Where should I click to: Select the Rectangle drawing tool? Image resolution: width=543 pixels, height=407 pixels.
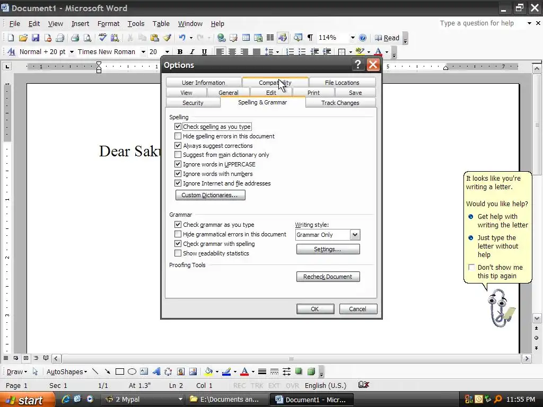coord(120,371)
